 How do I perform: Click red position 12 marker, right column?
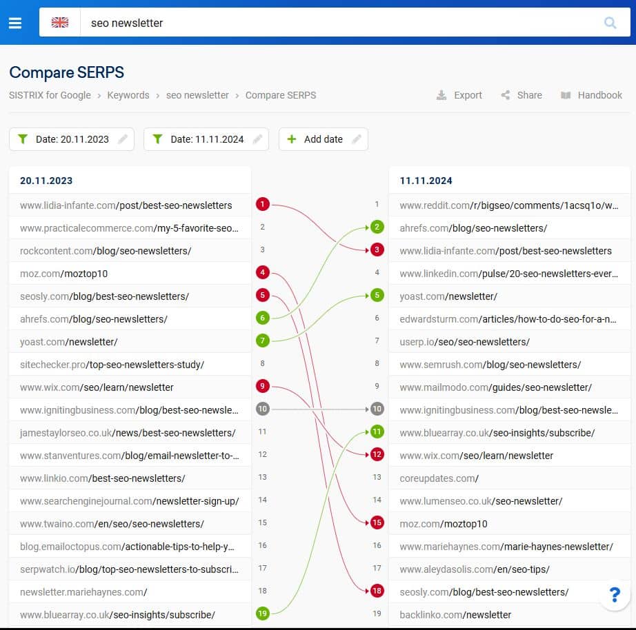pyautogui.click(x=377, y=454)
